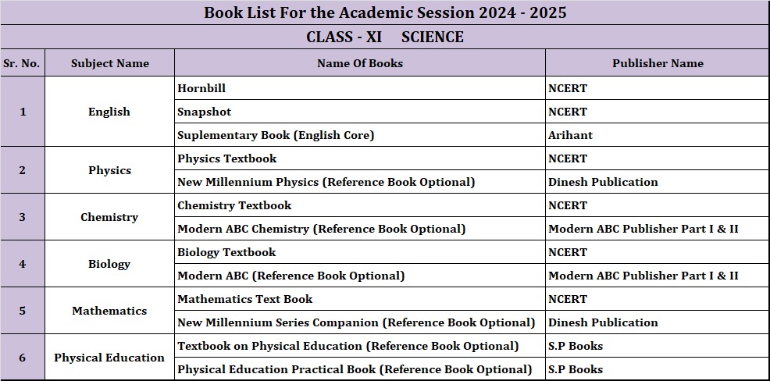
Task: Select the Snapshot book row
Action: click(x=204, y=112)
